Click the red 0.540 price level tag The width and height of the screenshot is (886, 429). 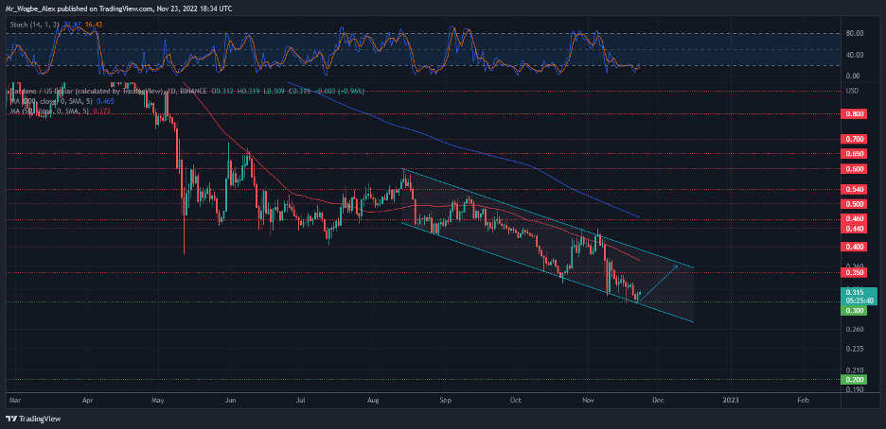point(855,189)
